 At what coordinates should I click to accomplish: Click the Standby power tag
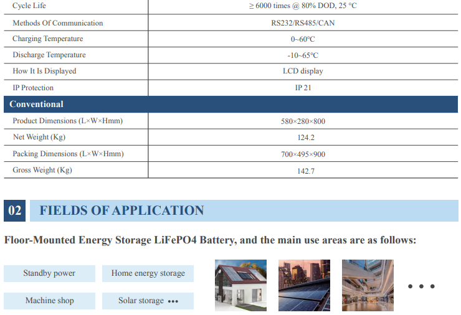[49, 273]
